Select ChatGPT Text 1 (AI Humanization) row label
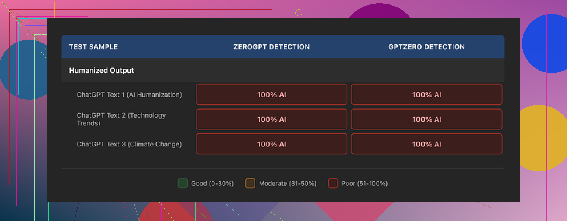 point(129,95)
